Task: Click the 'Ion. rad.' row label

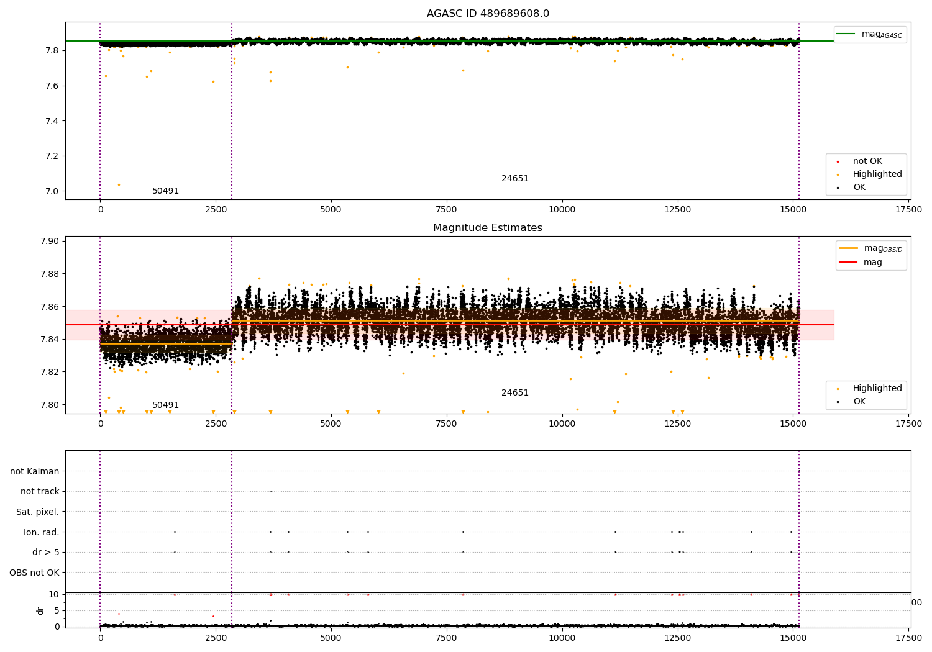Action: (x=42, y=532)
